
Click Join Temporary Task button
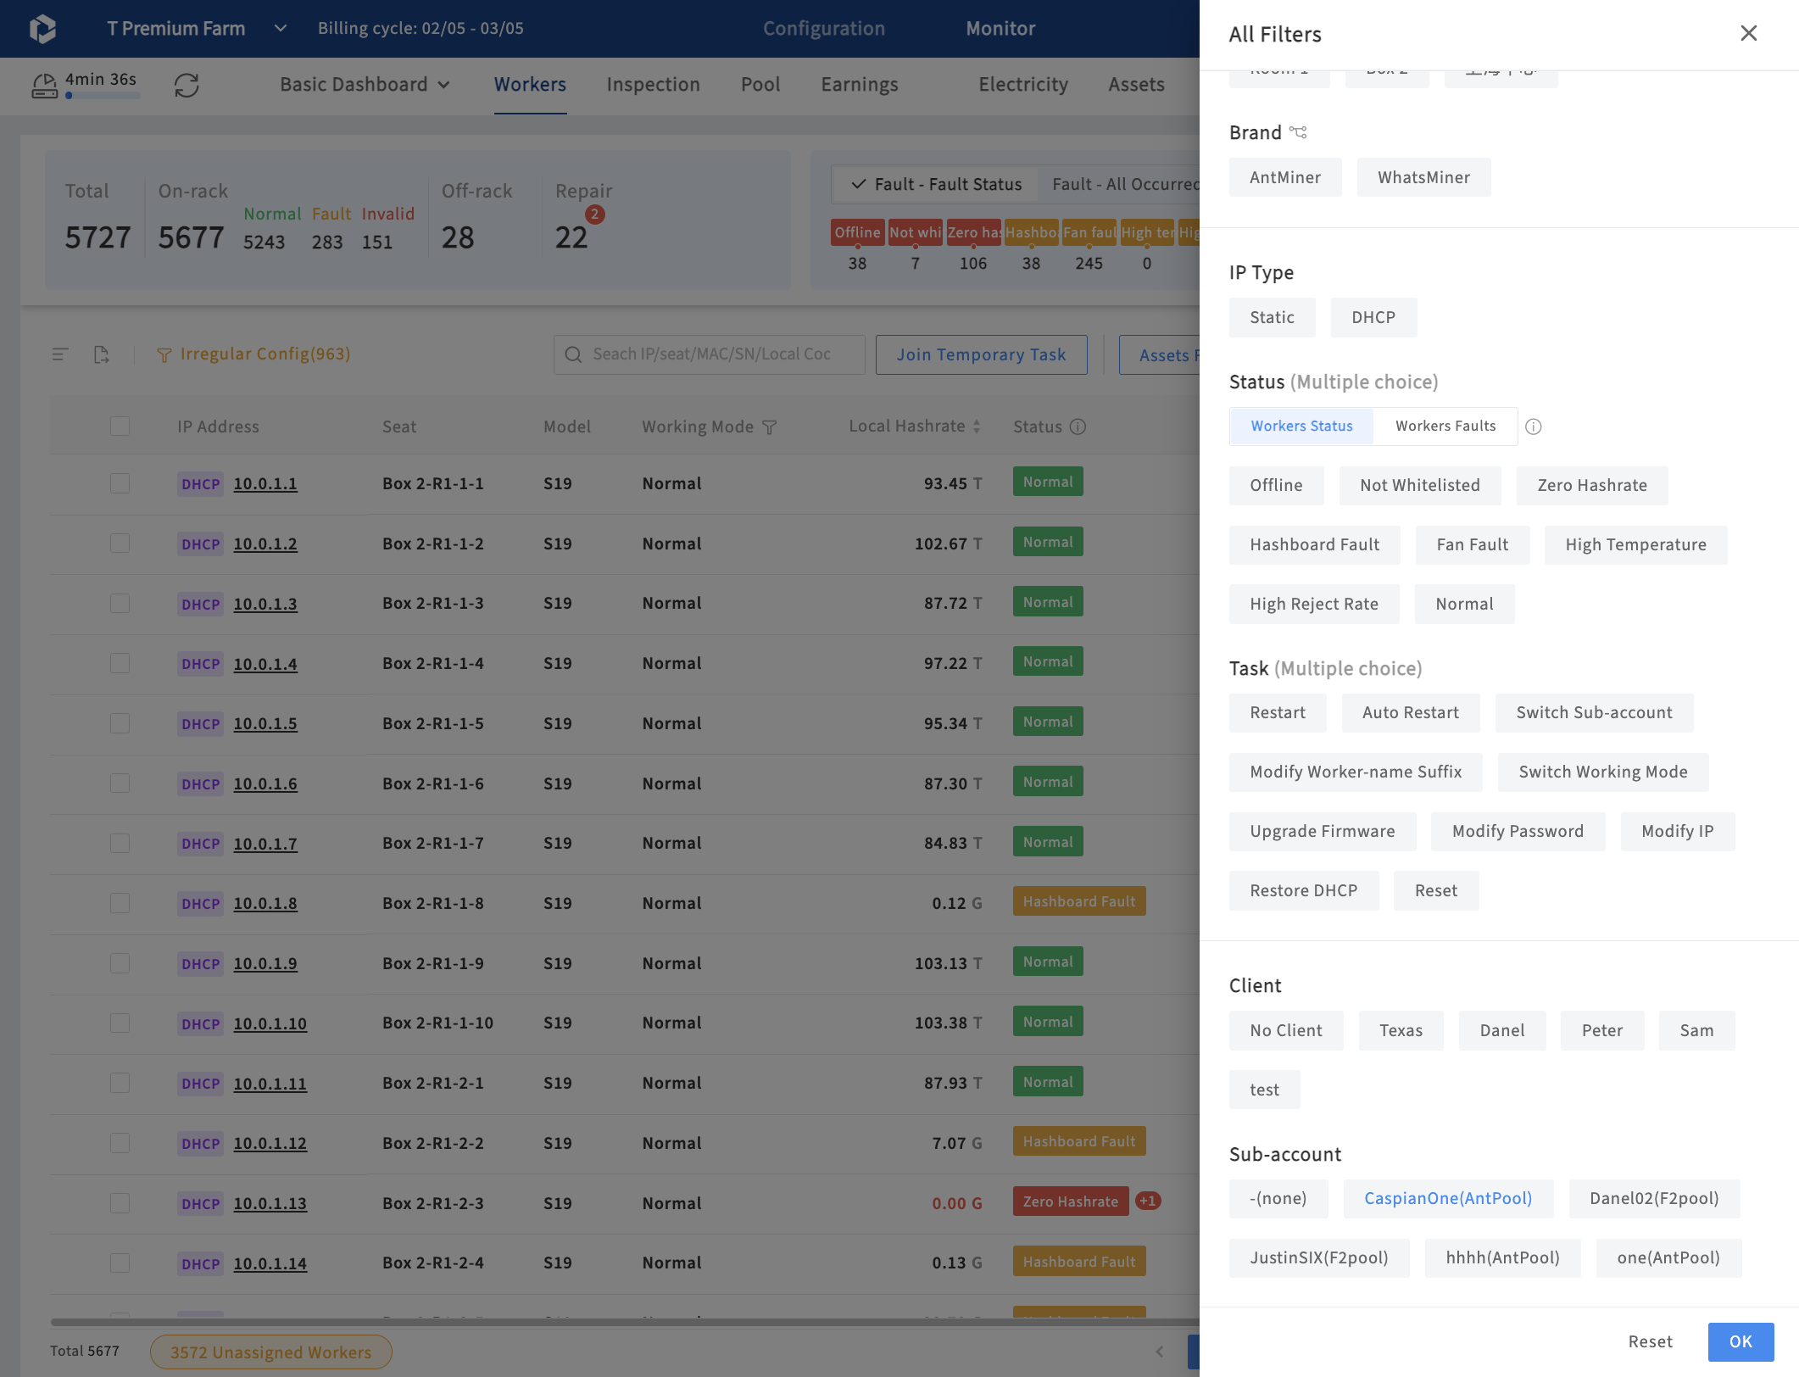pyautogui.click(x=981, y=354)
